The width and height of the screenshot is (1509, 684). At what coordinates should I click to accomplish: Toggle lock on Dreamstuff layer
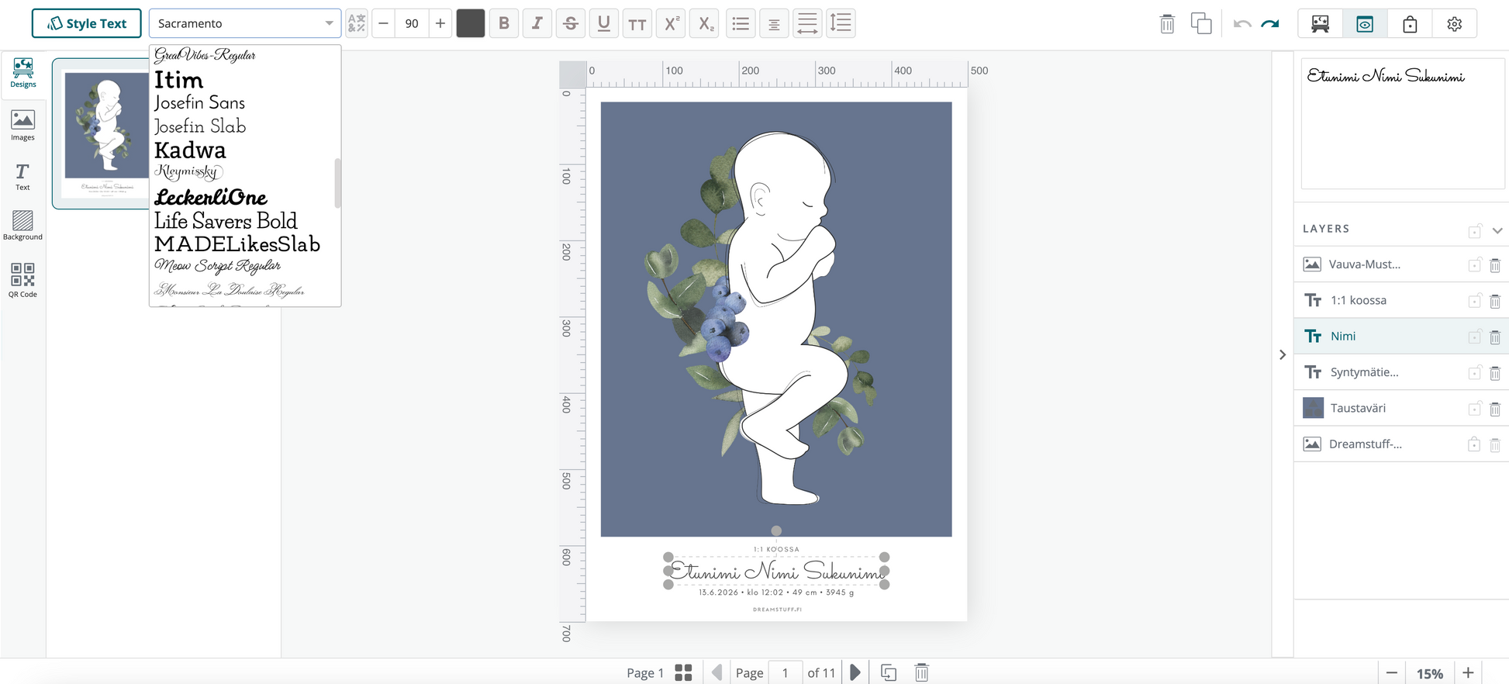click(x=1474, y=444)
